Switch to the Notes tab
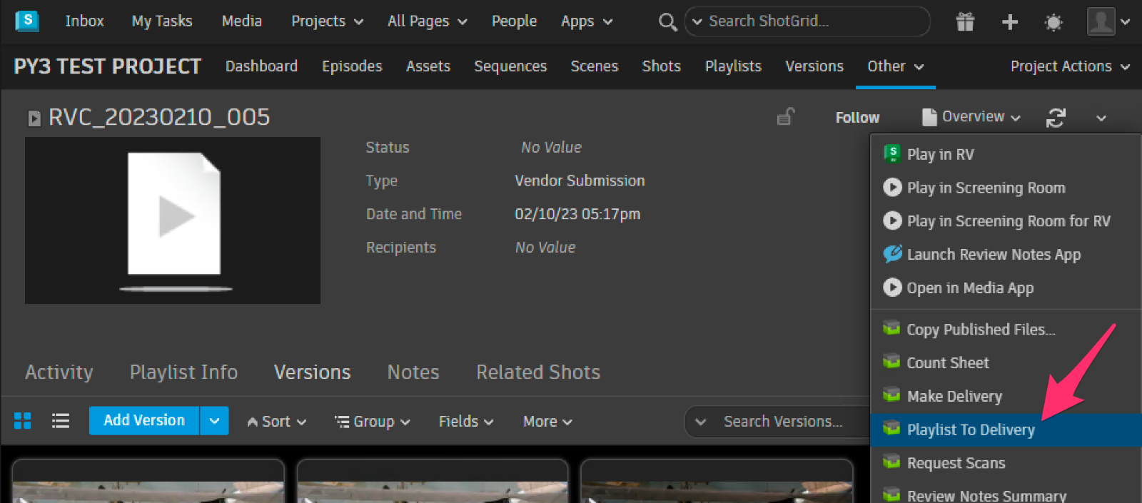 413,372
